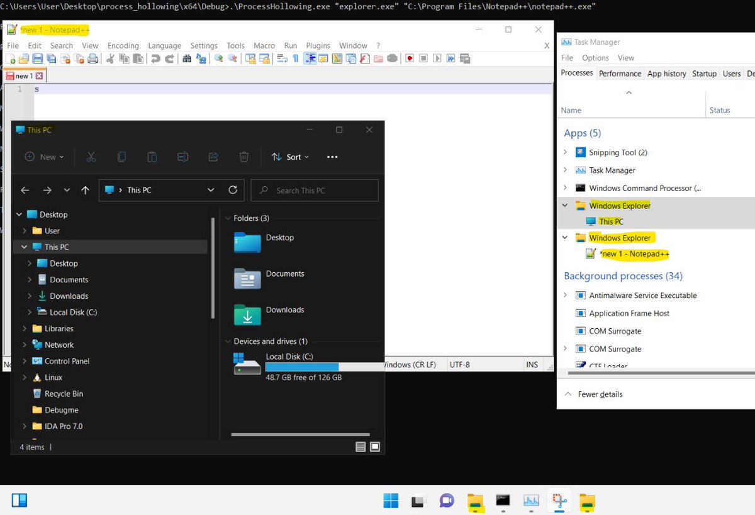Click Cut icon in File Explorer command bar
Image resolution: width=755 pixels, height=515 pixels.
pyautogui.click(x=91, y=157)
